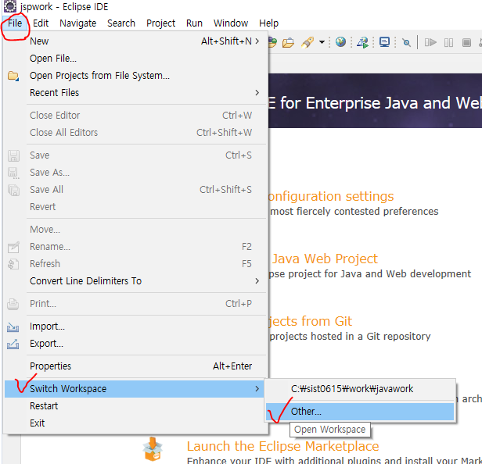Expand the Recent Files submenu arrow
Screen dimensions: 482x464
[257, 93]
